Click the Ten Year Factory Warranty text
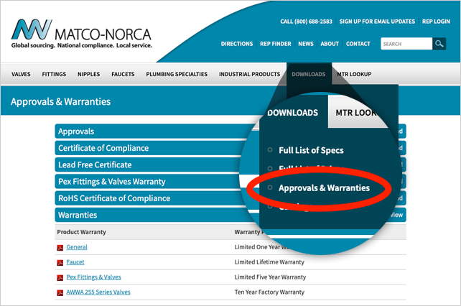This screenshot has width=461, height=306. click(x=269, y=292)
